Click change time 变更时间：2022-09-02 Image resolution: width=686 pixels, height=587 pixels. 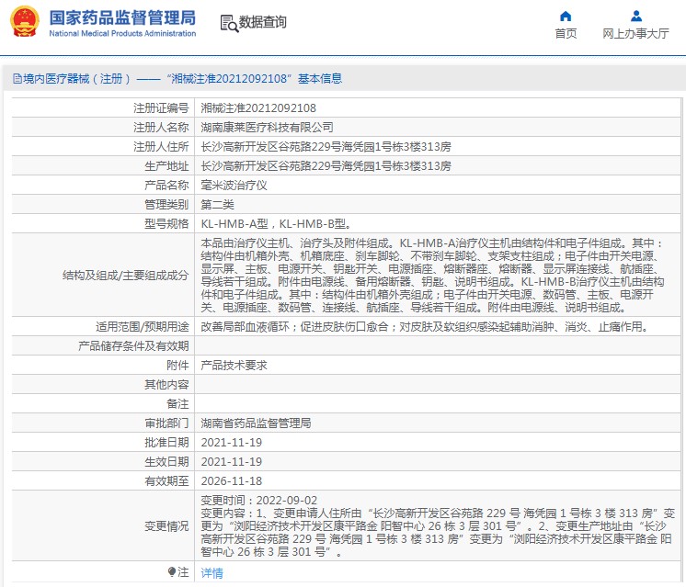[x=259, y=500]
